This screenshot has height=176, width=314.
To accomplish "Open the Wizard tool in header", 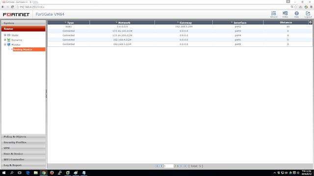I will (x=274, y=14).
